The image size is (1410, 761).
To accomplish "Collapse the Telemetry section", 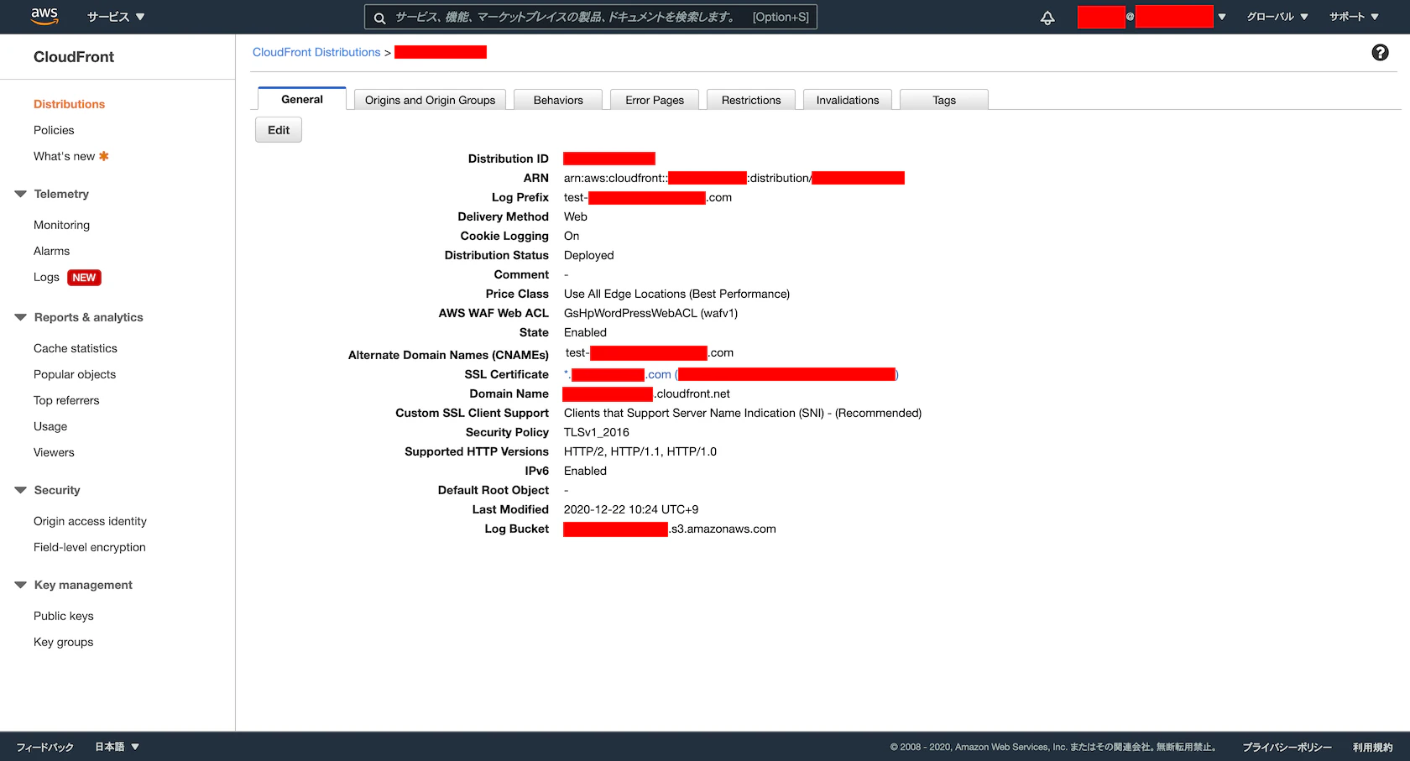I will coord(18,194).
